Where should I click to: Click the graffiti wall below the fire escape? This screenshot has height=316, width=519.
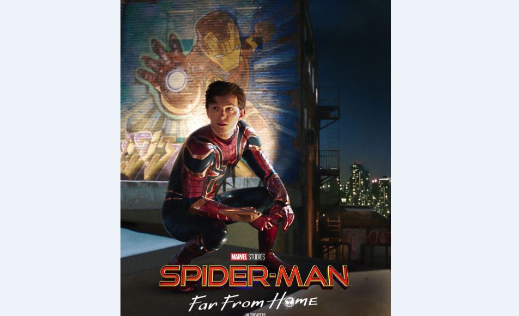pyautogui.click(x=366, y=236)
